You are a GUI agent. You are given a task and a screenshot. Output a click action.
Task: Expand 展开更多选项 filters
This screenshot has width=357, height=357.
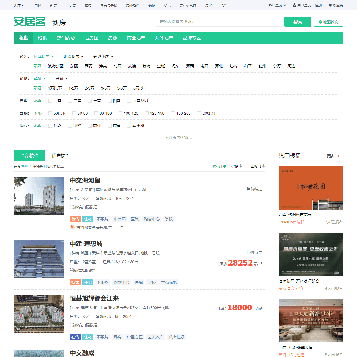click(178, 138)
